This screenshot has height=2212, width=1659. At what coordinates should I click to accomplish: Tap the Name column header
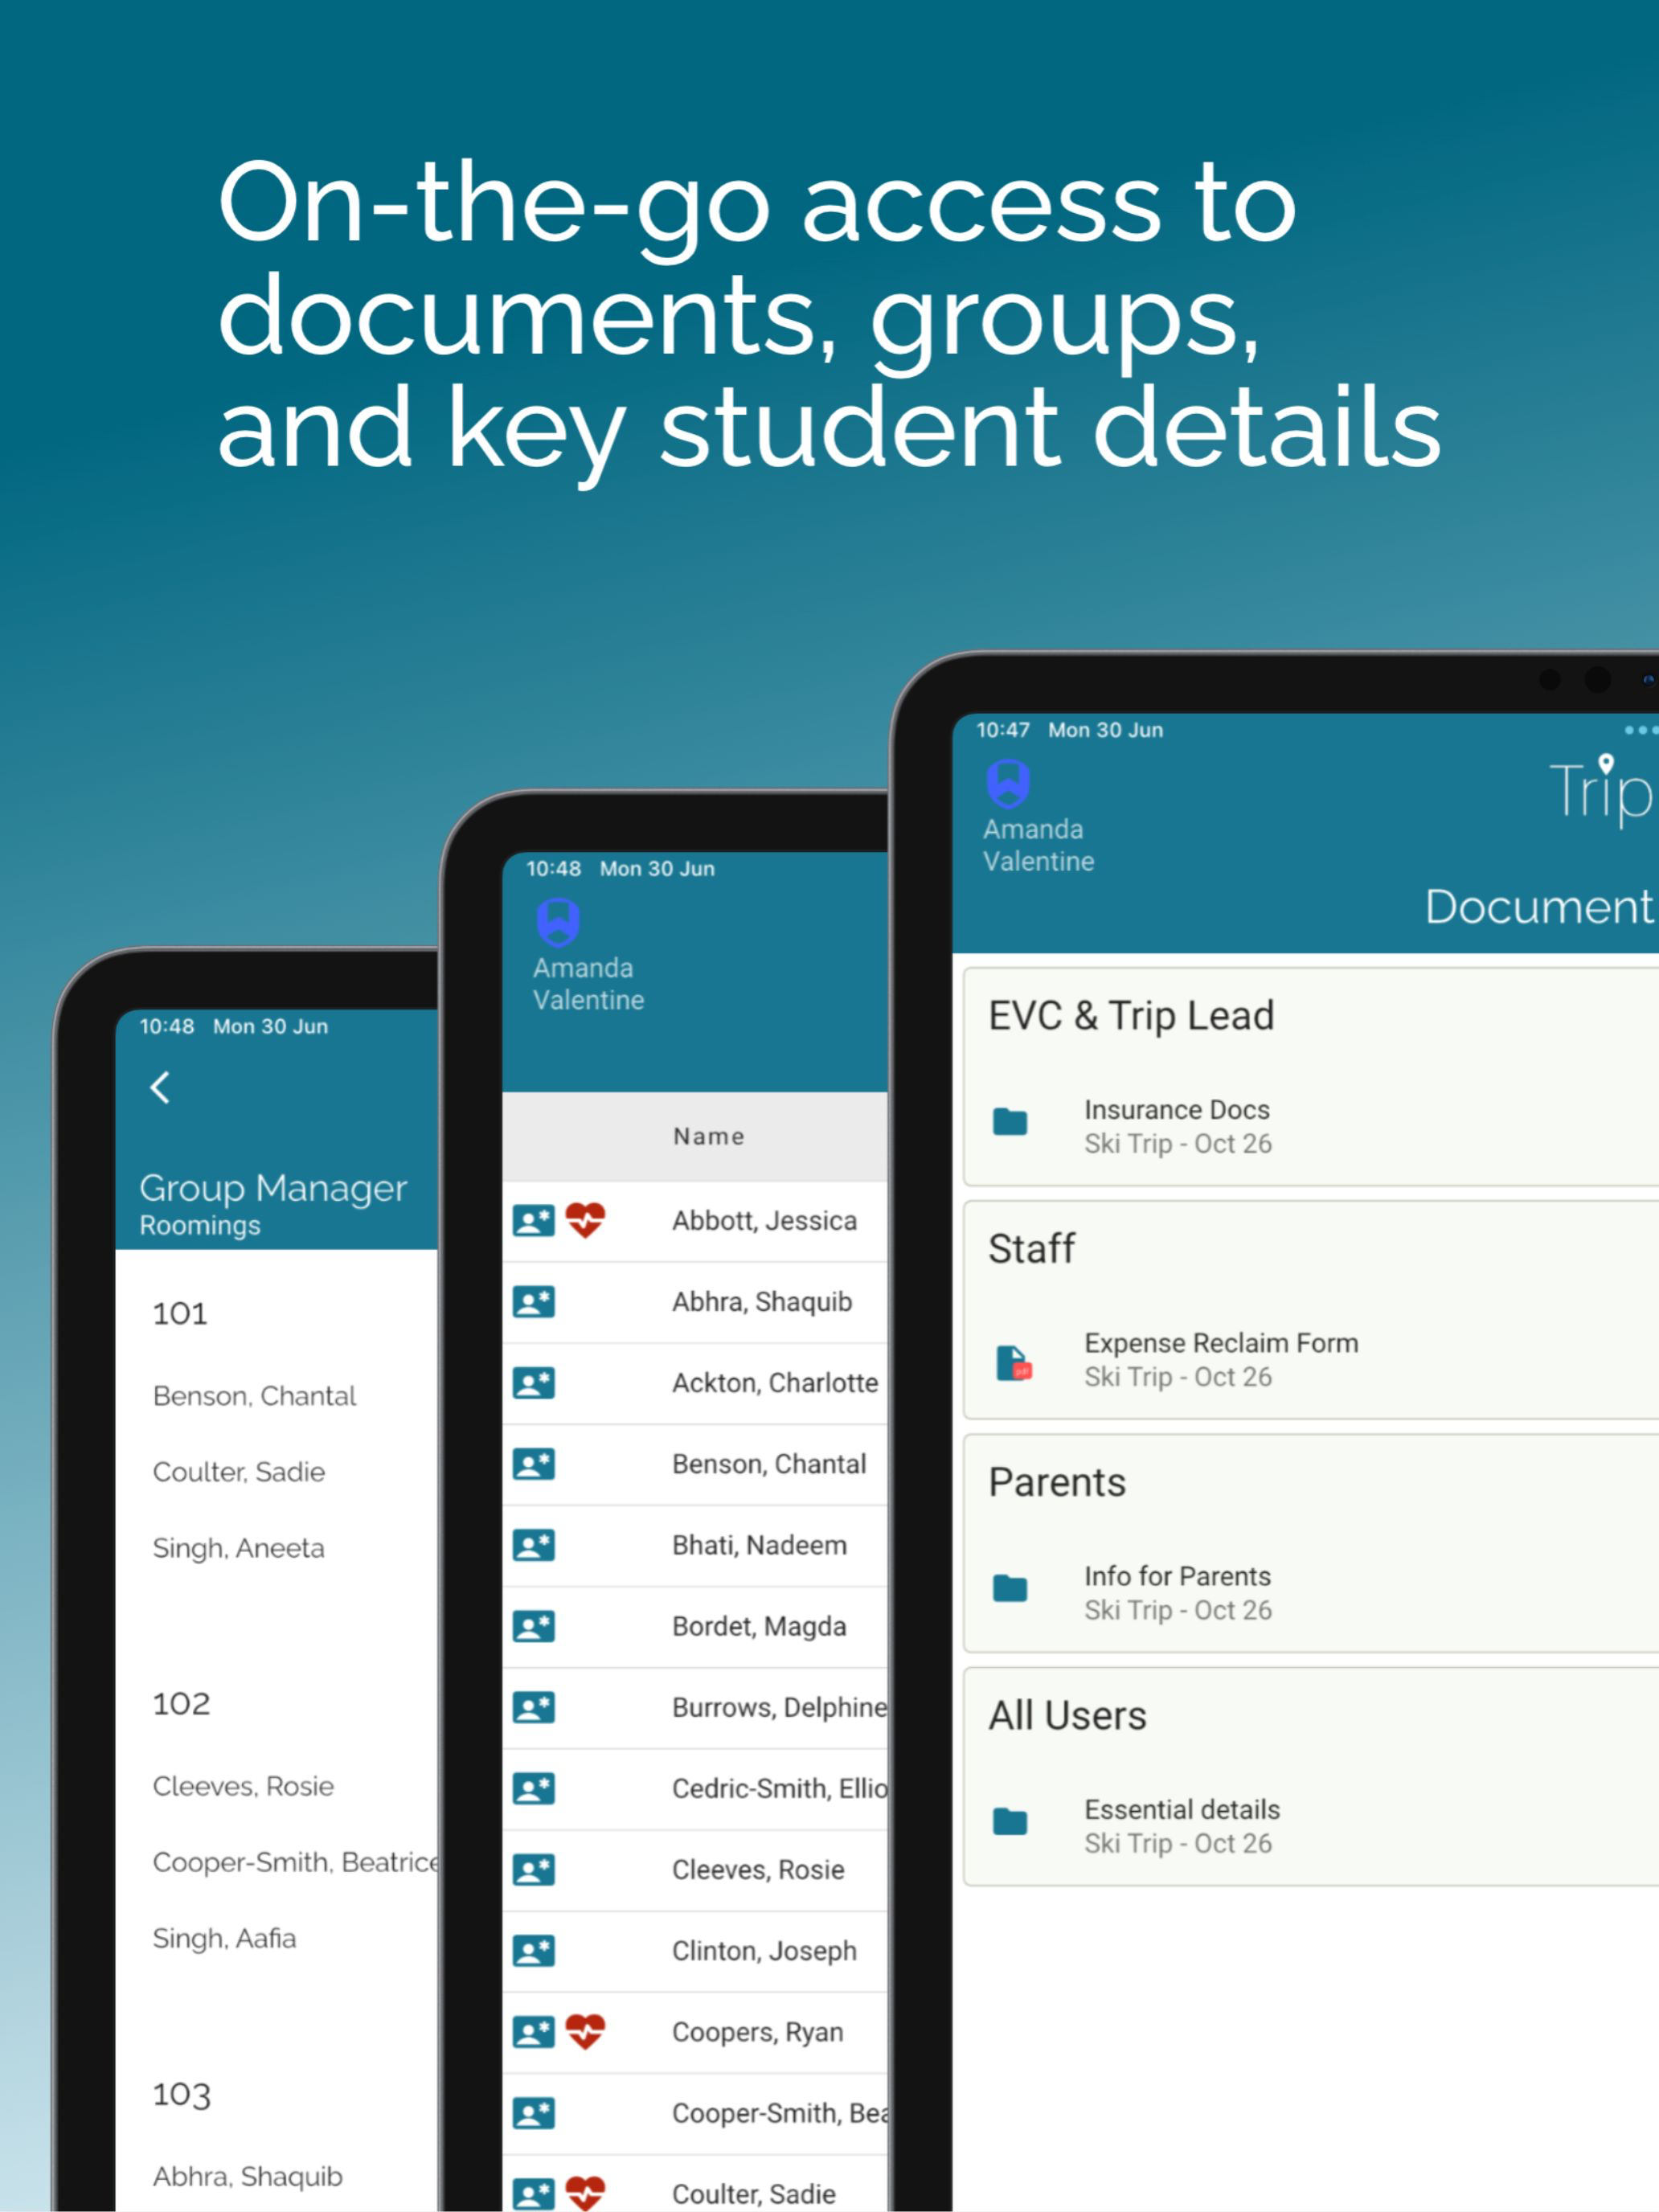(x=708, y=1137)
